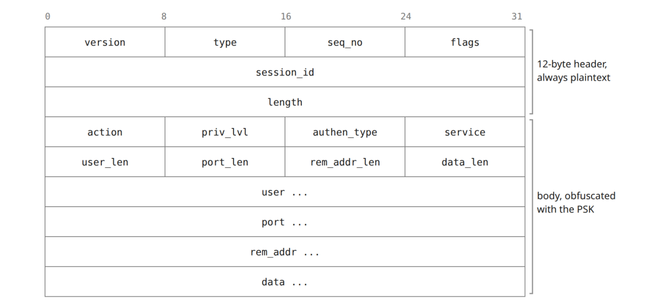The height and width of the screenshot is (307, 660).
Task: Select the length row
Action: click(285, 102)
